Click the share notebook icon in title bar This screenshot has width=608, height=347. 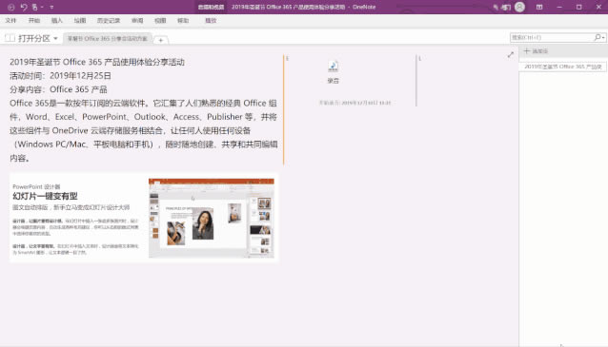[506, 7]
